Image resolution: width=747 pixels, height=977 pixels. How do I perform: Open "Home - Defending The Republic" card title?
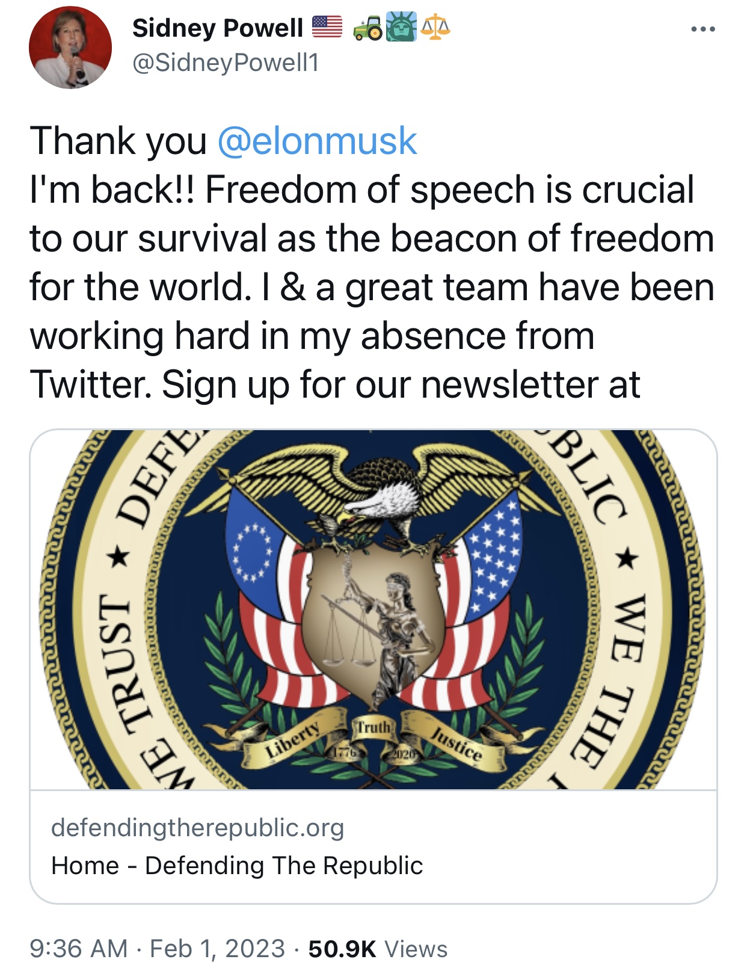click(237, 866)
